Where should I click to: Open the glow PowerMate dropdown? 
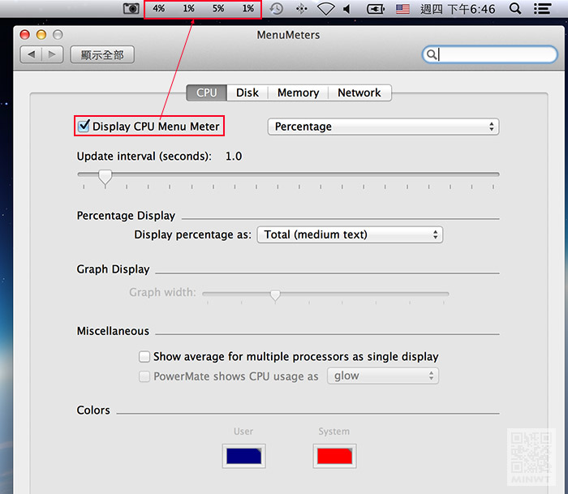tap(383, 376)
